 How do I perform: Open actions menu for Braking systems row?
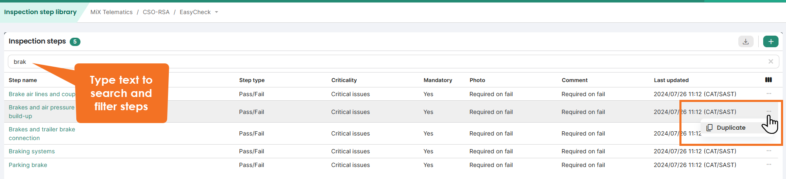click(x=769, y=151)
